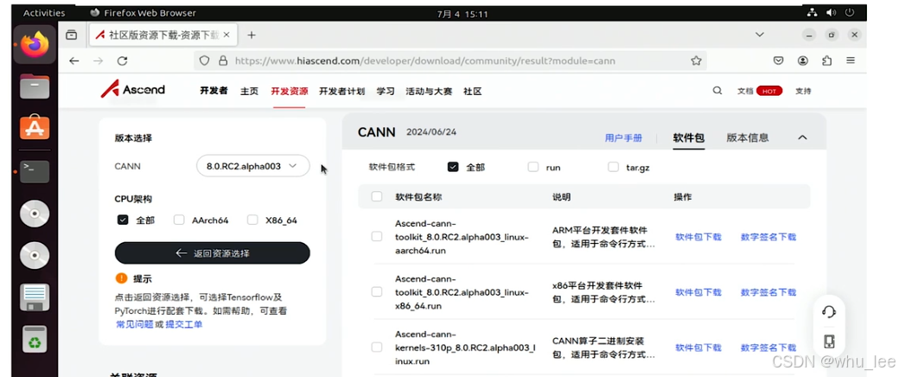Close the 社区版资源下载 tab
The image size is (899, 377).
click(x=226, y=35)
